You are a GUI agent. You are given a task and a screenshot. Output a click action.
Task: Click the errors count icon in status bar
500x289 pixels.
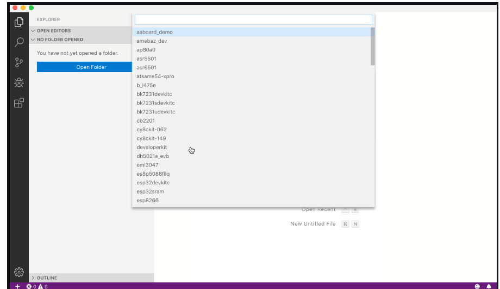(29, 286)
